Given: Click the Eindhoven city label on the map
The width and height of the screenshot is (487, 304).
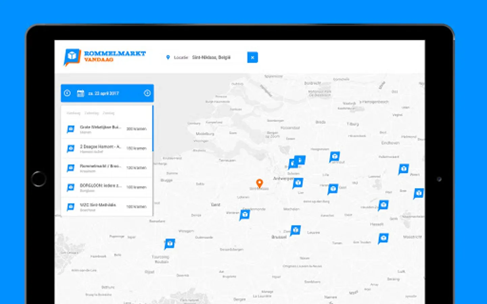Looking at the screenshot, I should [x=390, y=143].
